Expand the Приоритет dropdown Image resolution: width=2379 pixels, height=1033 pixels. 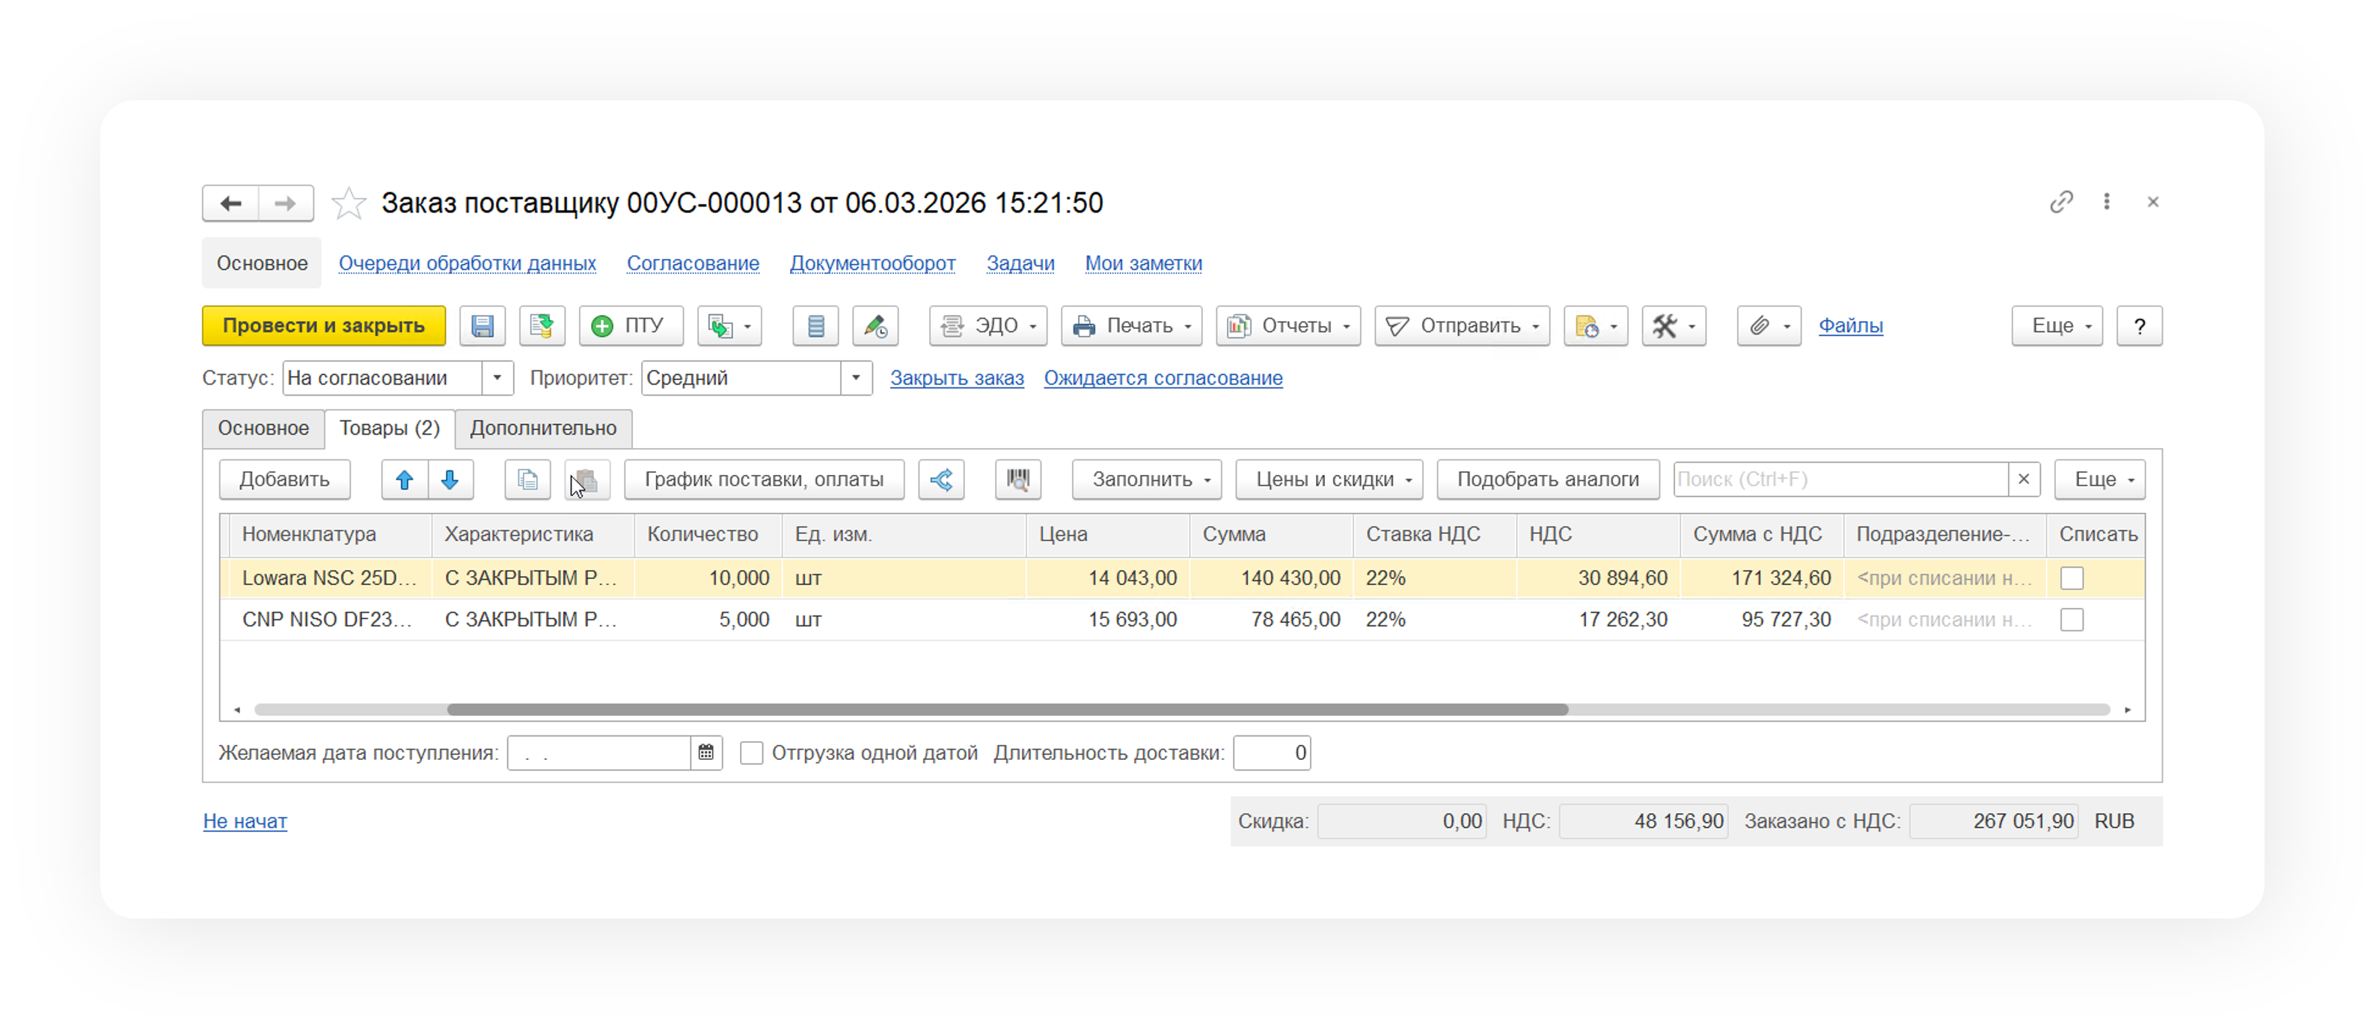tap(856, 378)
